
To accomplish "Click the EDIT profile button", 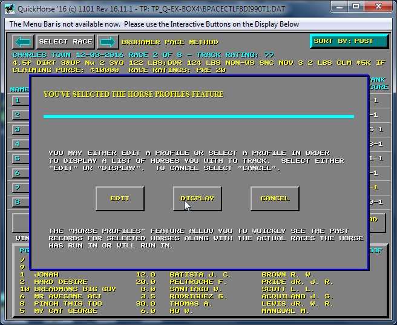I will tap(120, 199).
